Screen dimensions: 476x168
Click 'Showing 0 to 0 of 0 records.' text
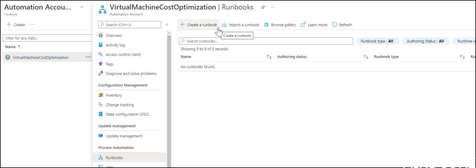pos(205,49)
